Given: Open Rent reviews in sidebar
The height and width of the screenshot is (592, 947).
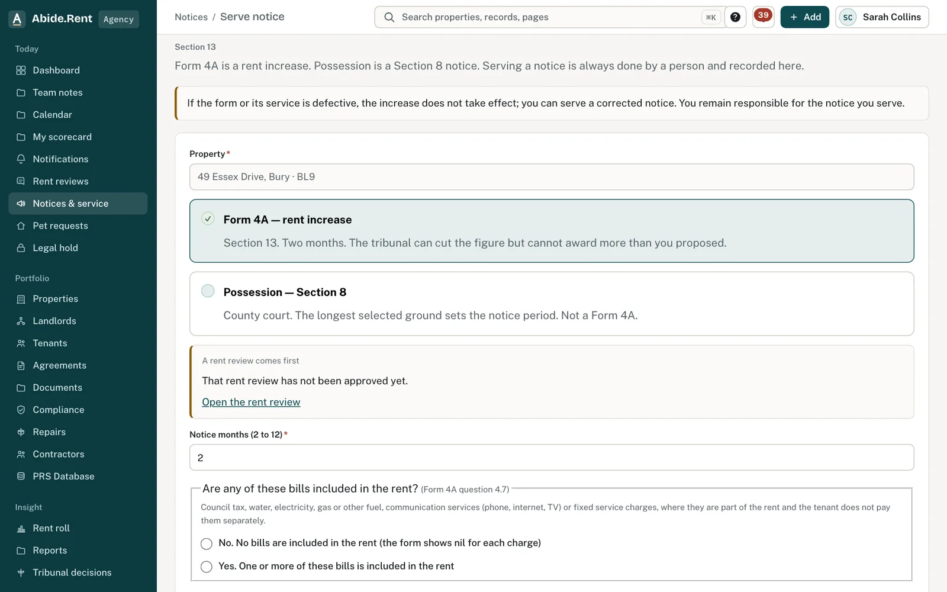Looking at the screenshot, I should (x=78, y=181).
